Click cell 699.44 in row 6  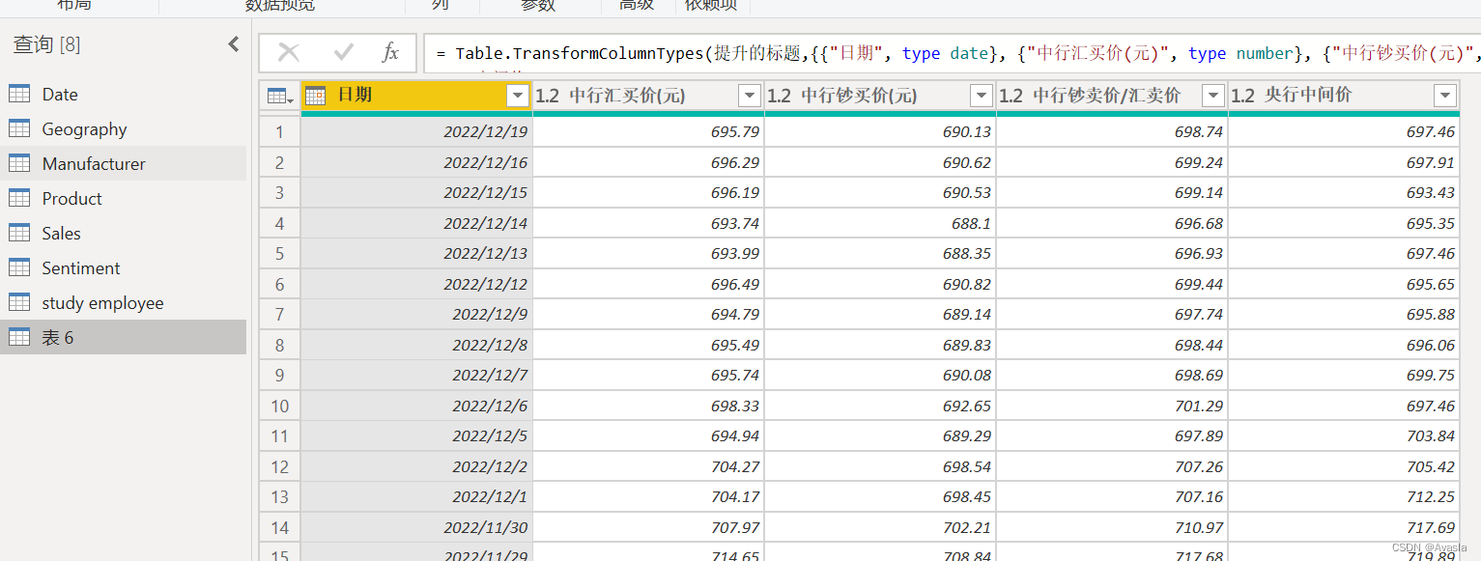click(x=1112, y=284)
